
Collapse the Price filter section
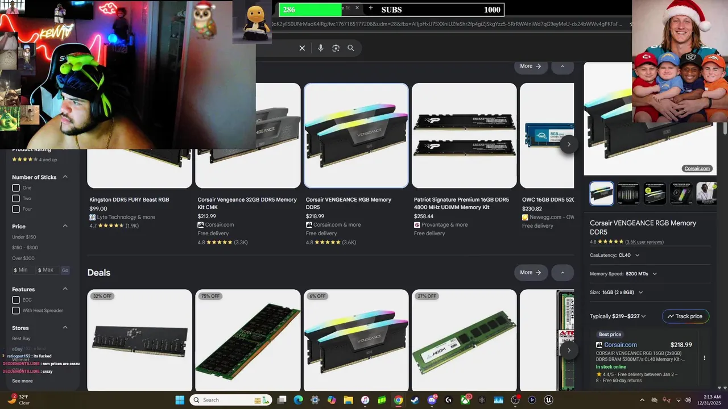click(x=65, y=226)
